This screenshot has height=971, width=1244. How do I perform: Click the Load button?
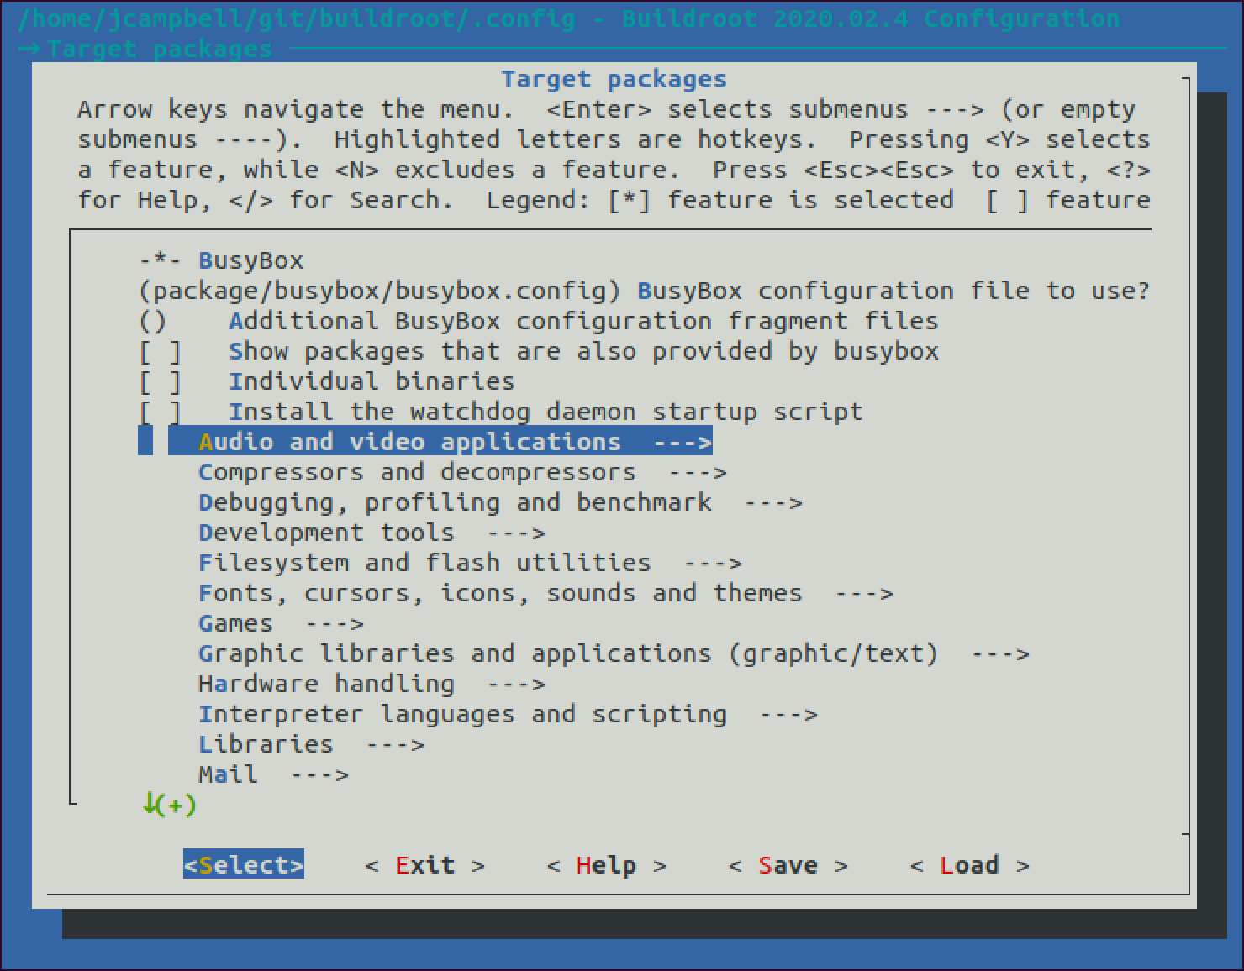click(x=970, y=865)
